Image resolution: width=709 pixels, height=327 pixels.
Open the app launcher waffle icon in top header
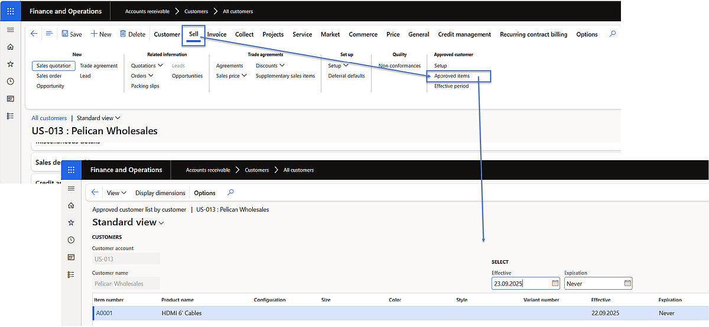coord(10,11)
